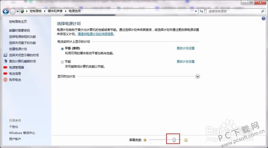Screen dimensions: 268x148
Task: Open the recent pages dropdown arrow
Action: (x=18, y=11)
